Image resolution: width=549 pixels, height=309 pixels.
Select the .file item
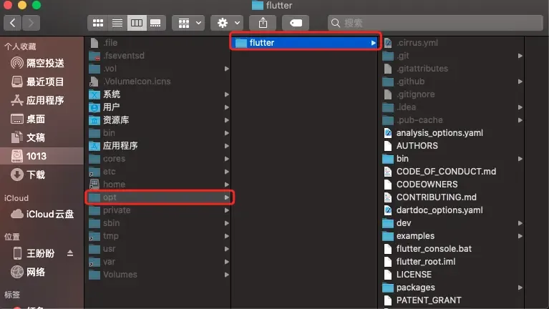157,43
